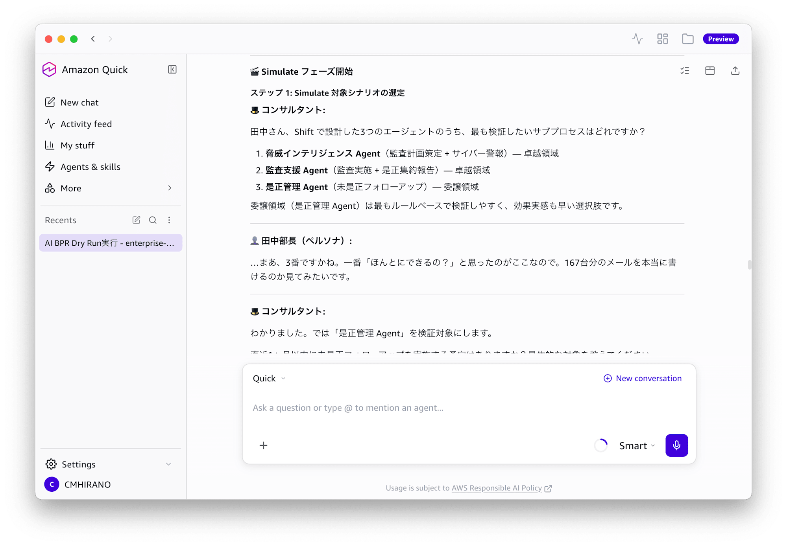Collapse the sidebar panel icon
787x546 pixels.
click(x=172, y=70)
